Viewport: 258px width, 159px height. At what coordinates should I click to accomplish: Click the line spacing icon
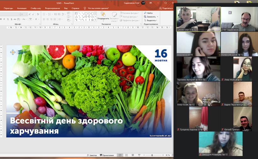coord(63,14)
